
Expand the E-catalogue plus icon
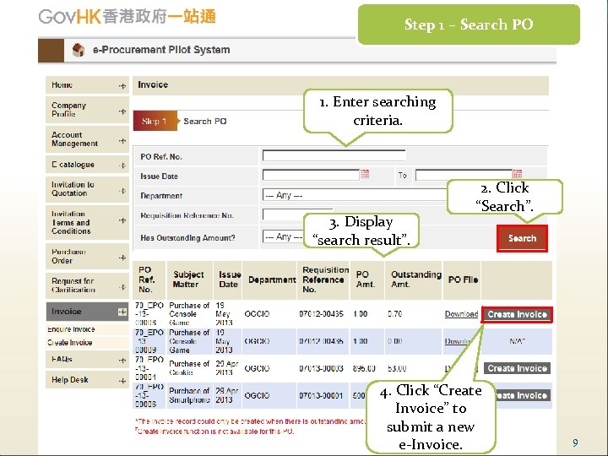(x=122, y=166)
